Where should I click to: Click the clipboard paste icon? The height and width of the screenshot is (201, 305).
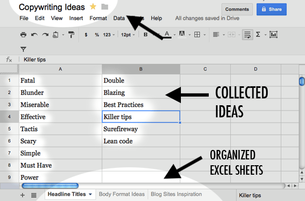pos(56,35)
